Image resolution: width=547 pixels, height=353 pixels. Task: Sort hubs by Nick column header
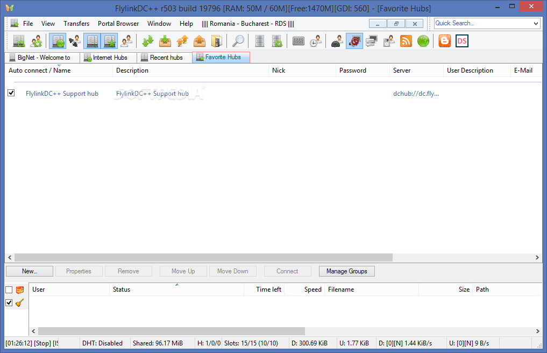click(302, 70)
